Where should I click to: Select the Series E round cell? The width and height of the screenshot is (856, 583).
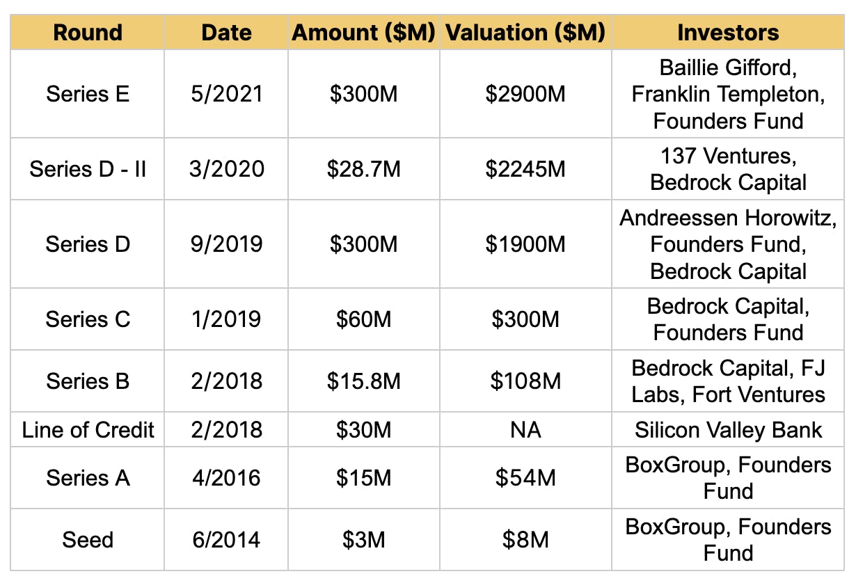88,94
